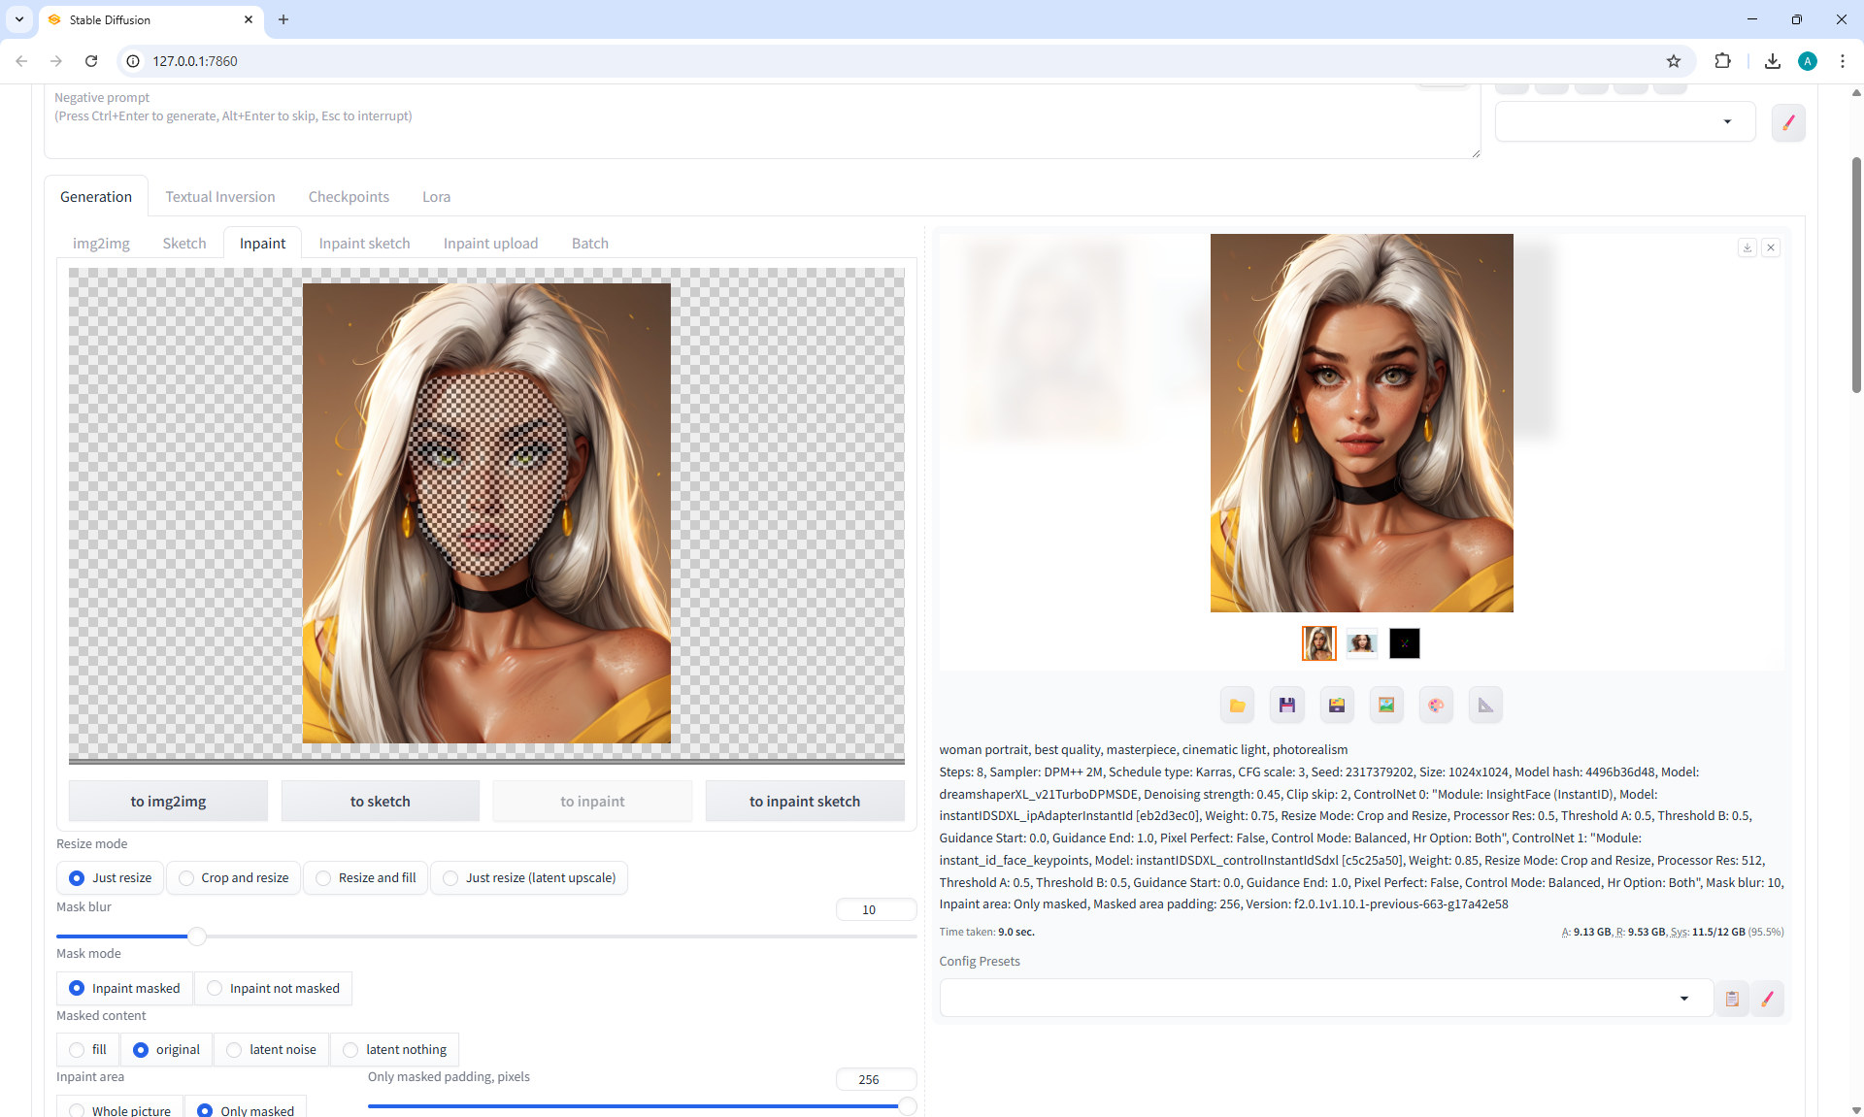
Task: Expand the styles dropdown near top right
Action: point(1726,122)
